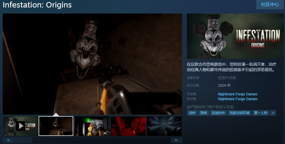Click the plus button to add tags
285x144 pixels.
point(273,113)
